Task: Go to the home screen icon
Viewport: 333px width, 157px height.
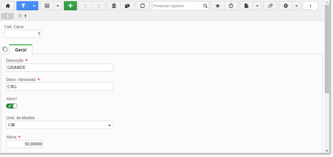Action: pyautogui.click(x=8, y=6)
